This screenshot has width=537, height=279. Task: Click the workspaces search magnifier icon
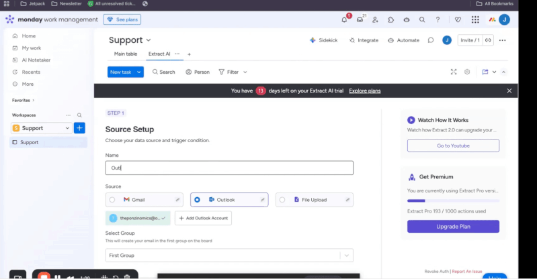(79, 115)
